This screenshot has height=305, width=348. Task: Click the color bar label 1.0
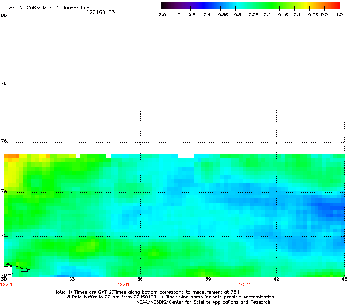click(x=340, y=15)
